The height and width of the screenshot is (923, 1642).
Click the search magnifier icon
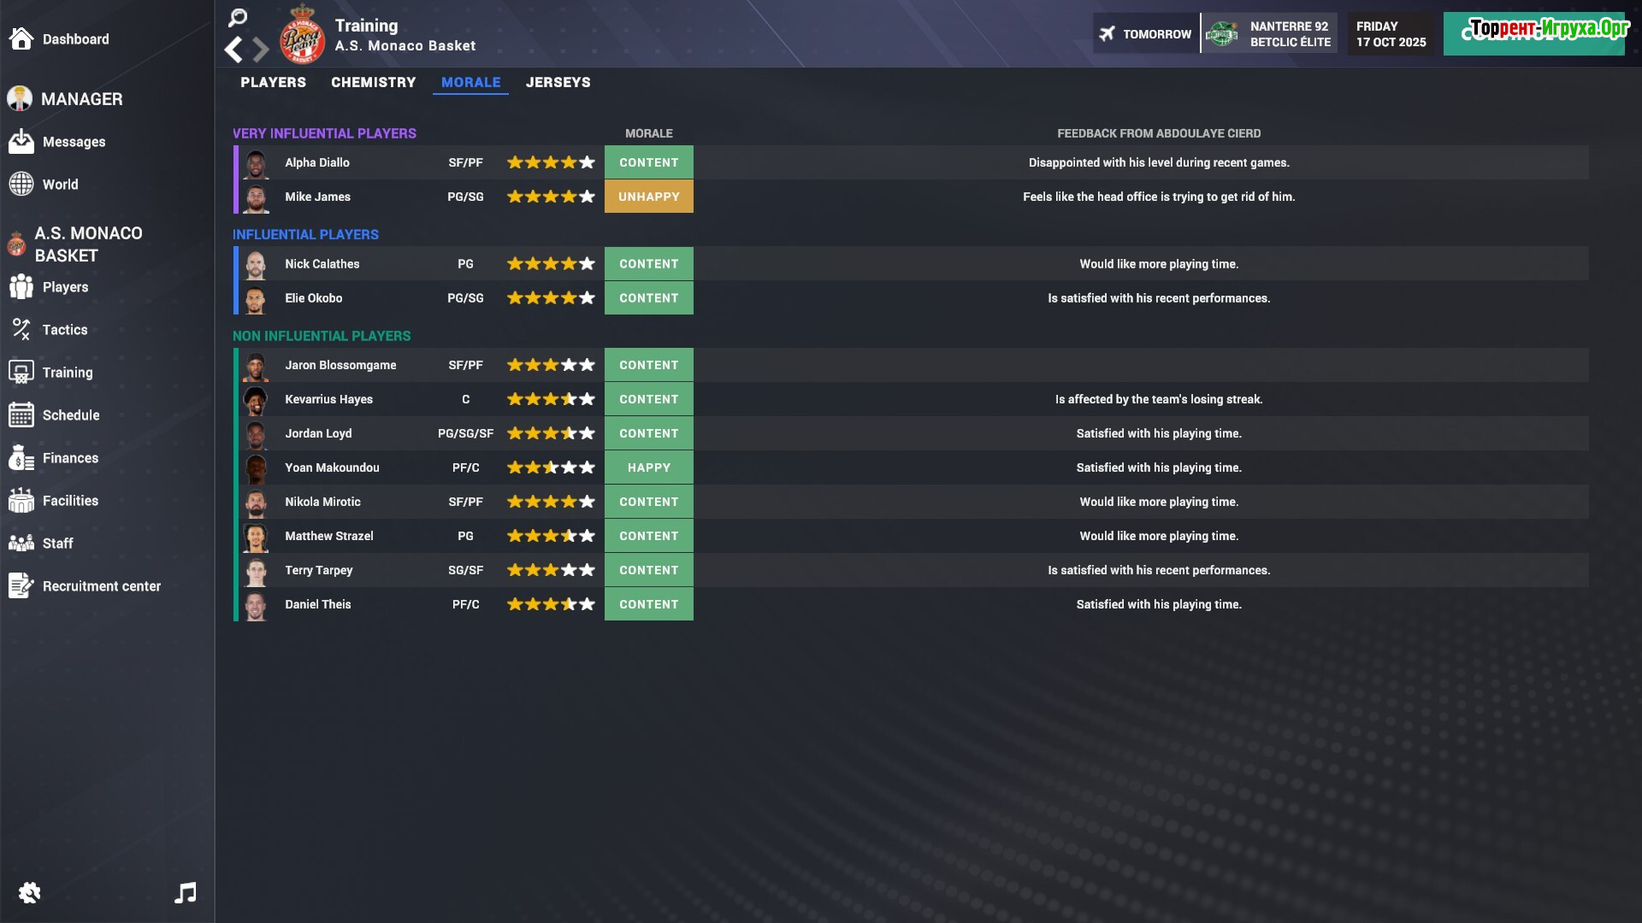coord(238,17)
